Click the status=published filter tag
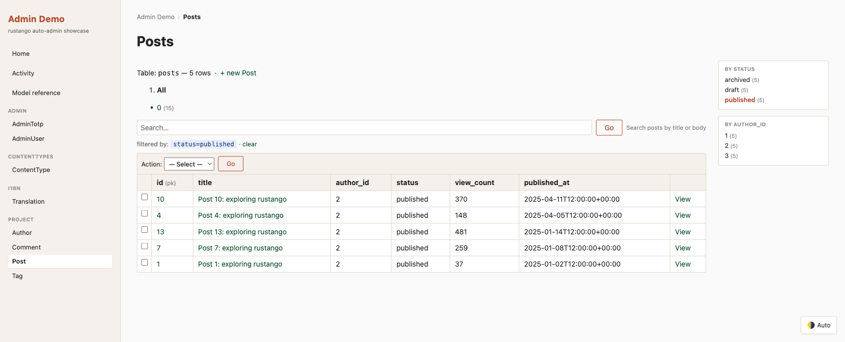Screen dimensions: 845x342 [x=204, y=144]
